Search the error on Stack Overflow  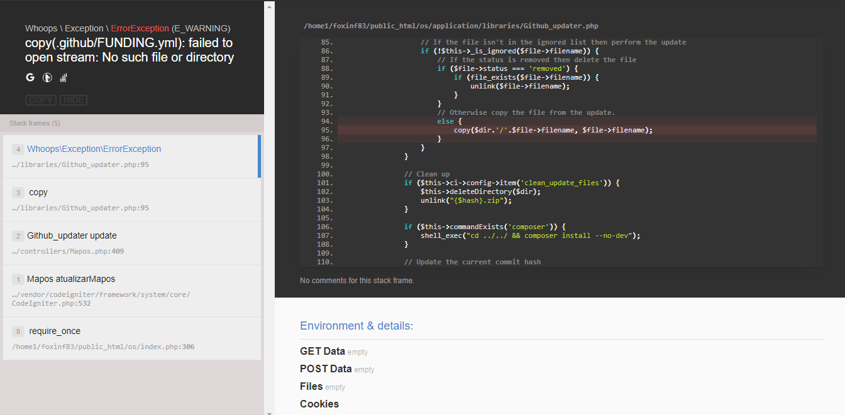point(64,78)
